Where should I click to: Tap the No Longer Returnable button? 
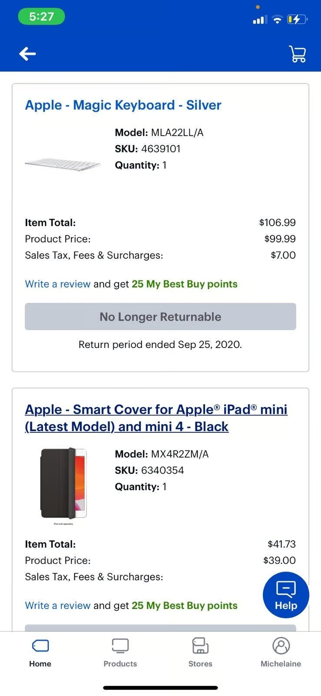point(160,317)
